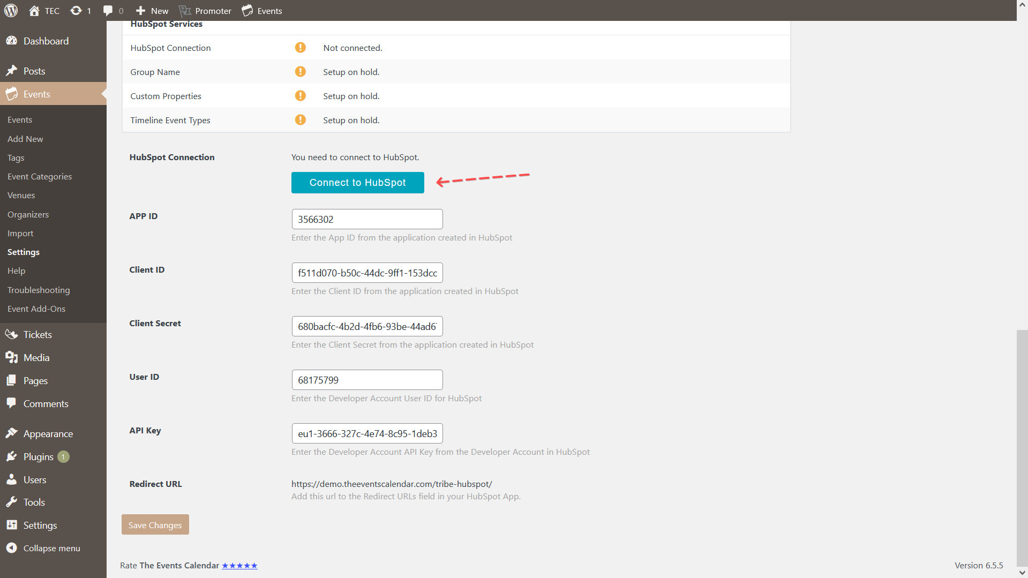This screenshot has width=1028, height=578.
Task: Open the Plugins menu in sidebar
Action: click(39, 456)
